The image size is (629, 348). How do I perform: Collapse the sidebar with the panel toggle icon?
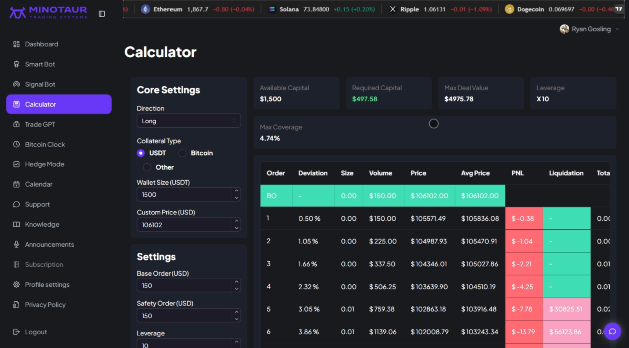[102, 14]
